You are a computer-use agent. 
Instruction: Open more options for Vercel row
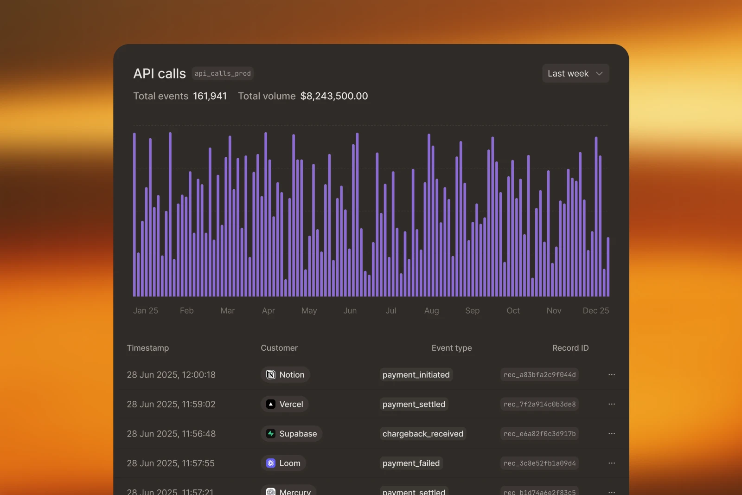(612, 404)
